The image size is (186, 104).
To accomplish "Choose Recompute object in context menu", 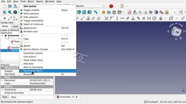I will pyautogui.click(x=48, y=71).
